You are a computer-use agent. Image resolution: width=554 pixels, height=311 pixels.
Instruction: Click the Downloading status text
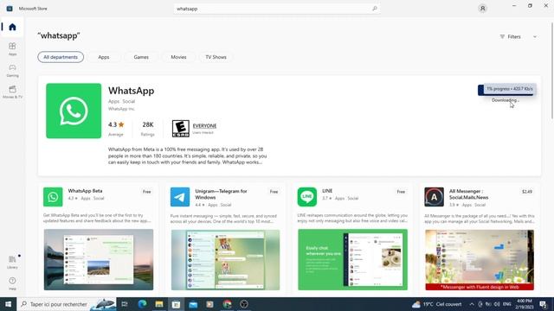(x=506, y=100)
